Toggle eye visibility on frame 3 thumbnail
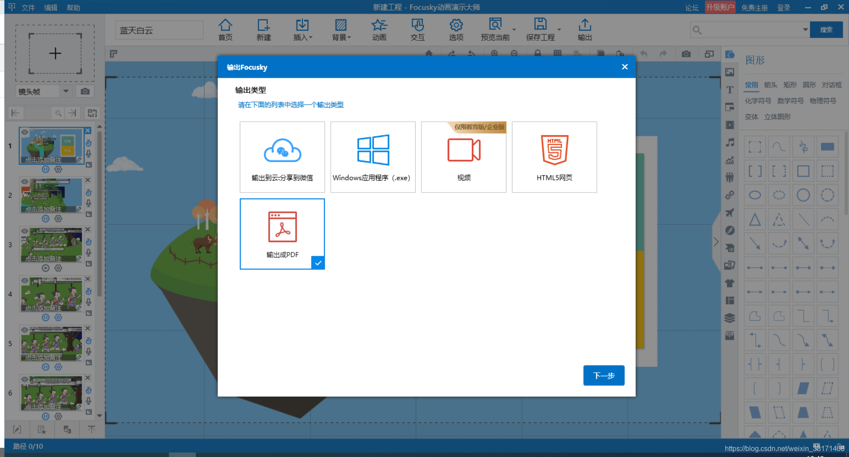The width and height of the screenshot is (849, 457). [25, 231]
